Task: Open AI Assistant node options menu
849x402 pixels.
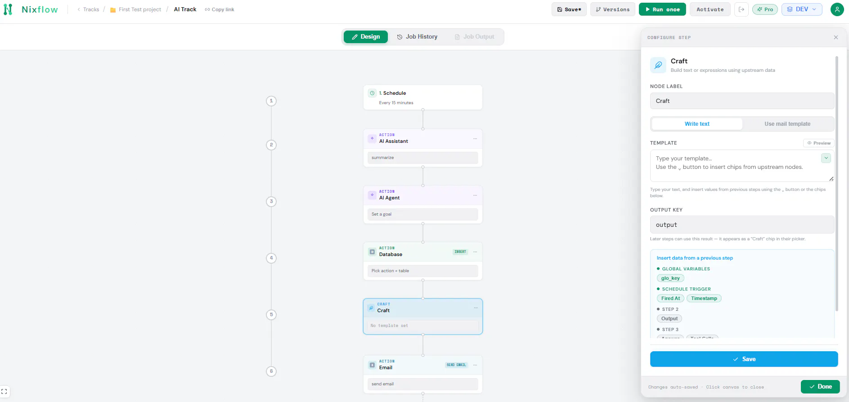Action: [x=475, y=139]
